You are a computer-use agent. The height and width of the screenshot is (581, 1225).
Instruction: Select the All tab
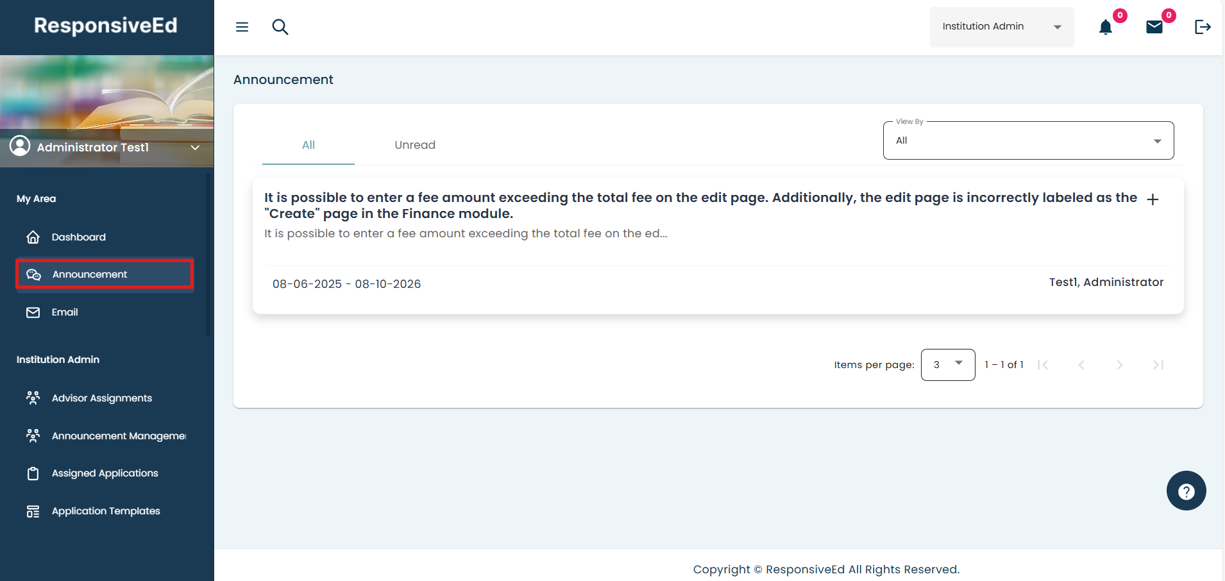308,145
